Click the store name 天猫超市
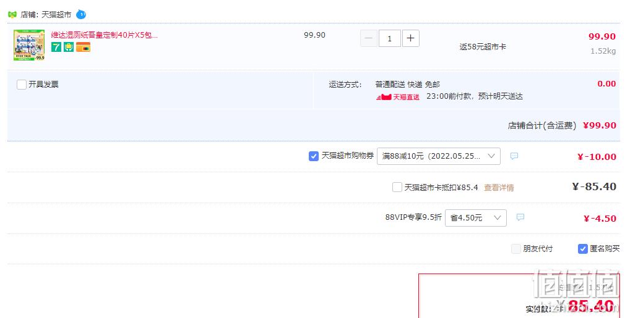The width and height of the screenshot is (625, 318). pyautogui.click(x=56, y=15)
